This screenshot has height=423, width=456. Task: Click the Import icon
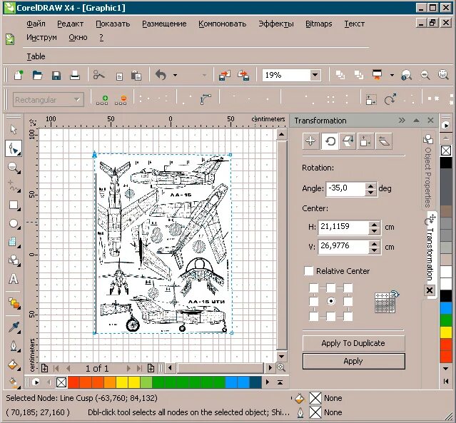(x=225, y=76)
